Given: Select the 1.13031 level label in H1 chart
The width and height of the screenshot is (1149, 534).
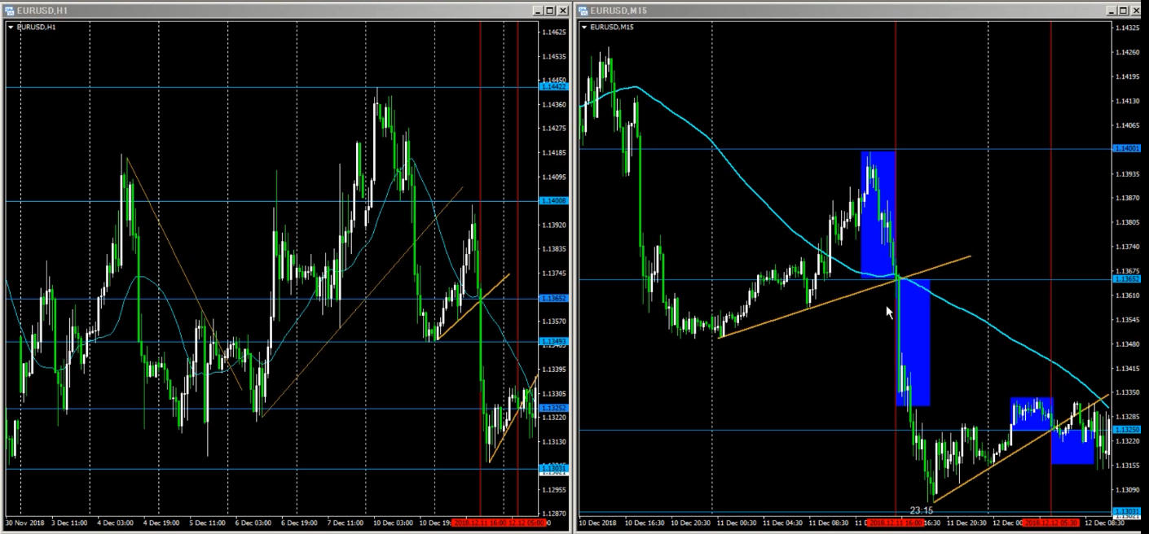Looking at the screenshot, I should coord(553,468).
